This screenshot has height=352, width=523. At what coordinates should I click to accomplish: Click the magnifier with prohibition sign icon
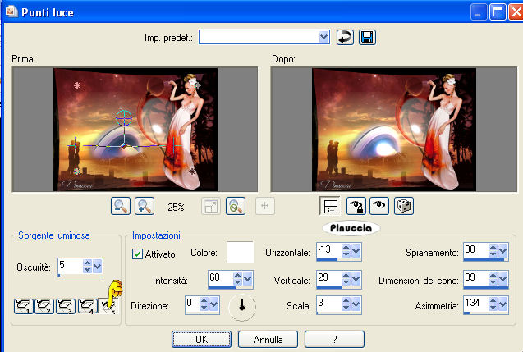pyautogui.click(x=236, y=206)
